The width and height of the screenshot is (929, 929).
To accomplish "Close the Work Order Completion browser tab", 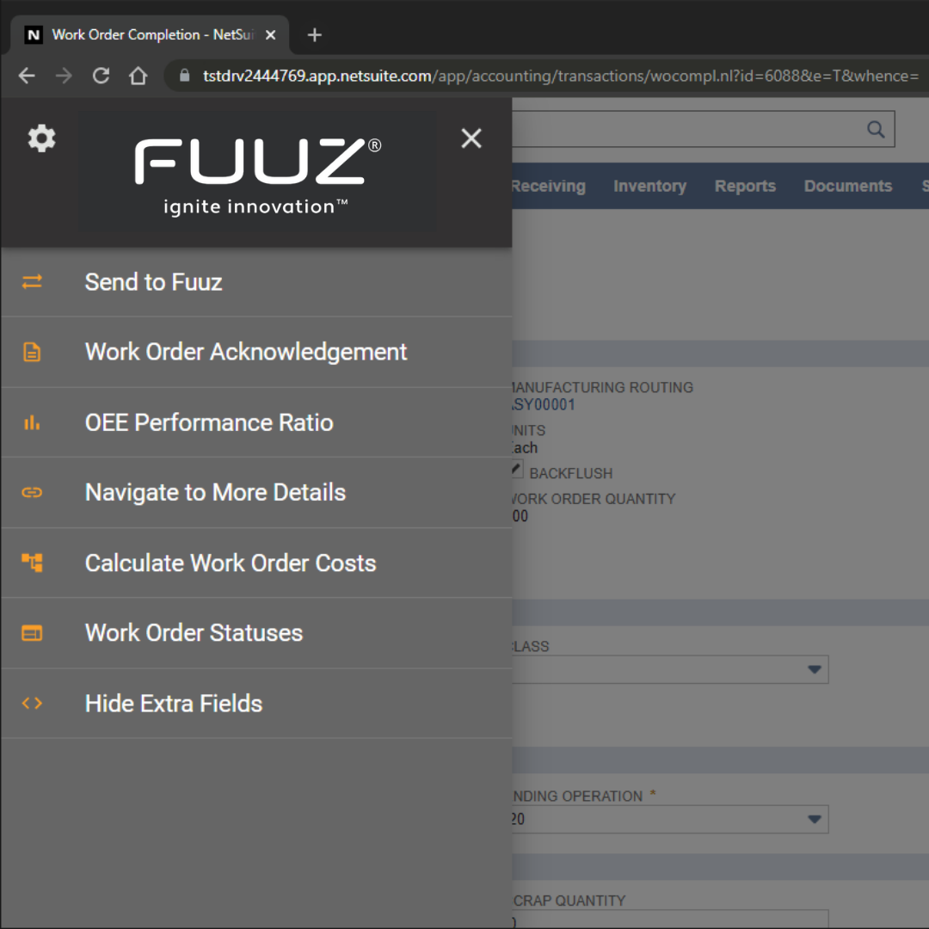I will coord(270,35).
